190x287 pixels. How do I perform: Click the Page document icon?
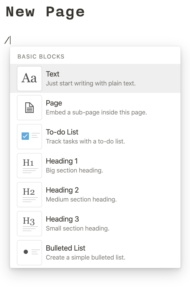coord(29,107)
